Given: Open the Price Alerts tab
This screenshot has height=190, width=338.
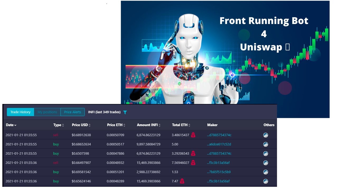Looking at the screenshot, I should pyautogui.click(x=73, y=112).
